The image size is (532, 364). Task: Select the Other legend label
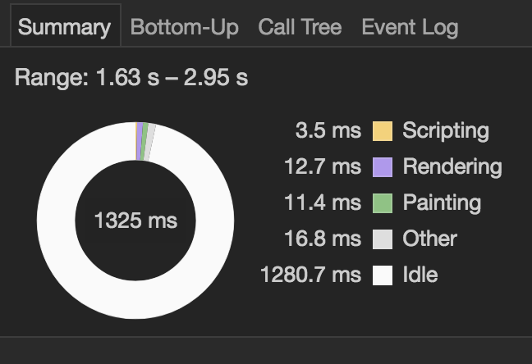pos(430,239)
